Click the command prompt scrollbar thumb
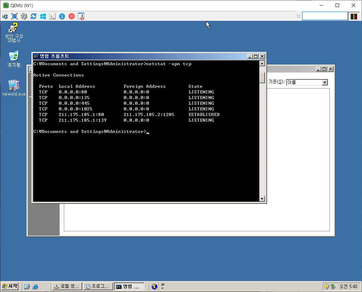 click(x=262, y=78)
